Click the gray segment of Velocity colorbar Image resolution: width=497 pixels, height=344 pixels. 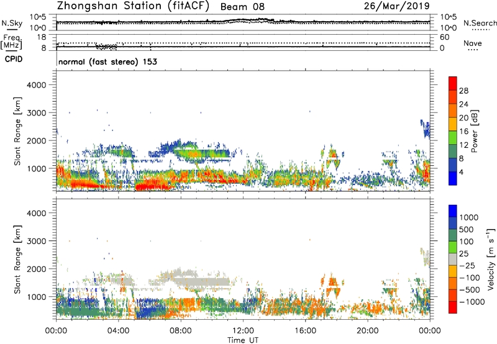tap(453, 260)
